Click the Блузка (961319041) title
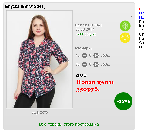 (25, 7)
